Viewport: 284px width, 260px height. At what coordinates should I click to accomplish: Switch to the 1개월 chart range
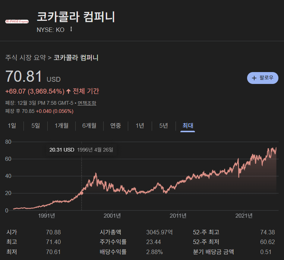[61, 126]
